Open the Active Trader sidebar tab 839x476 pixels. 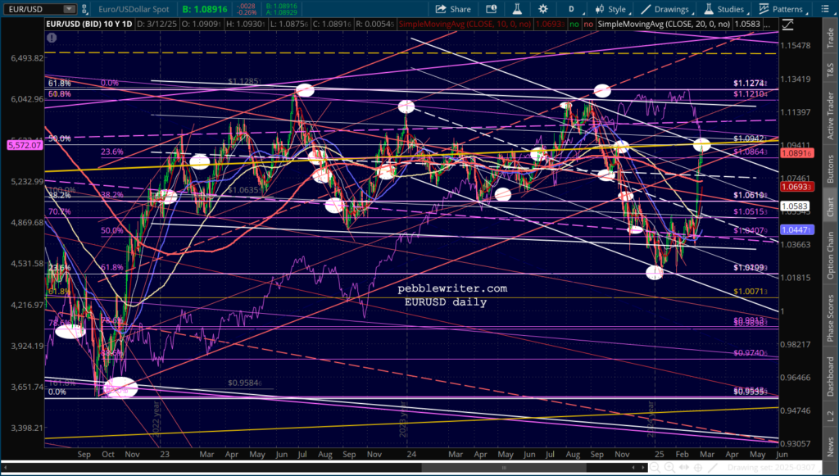click(x=831, y=116)
